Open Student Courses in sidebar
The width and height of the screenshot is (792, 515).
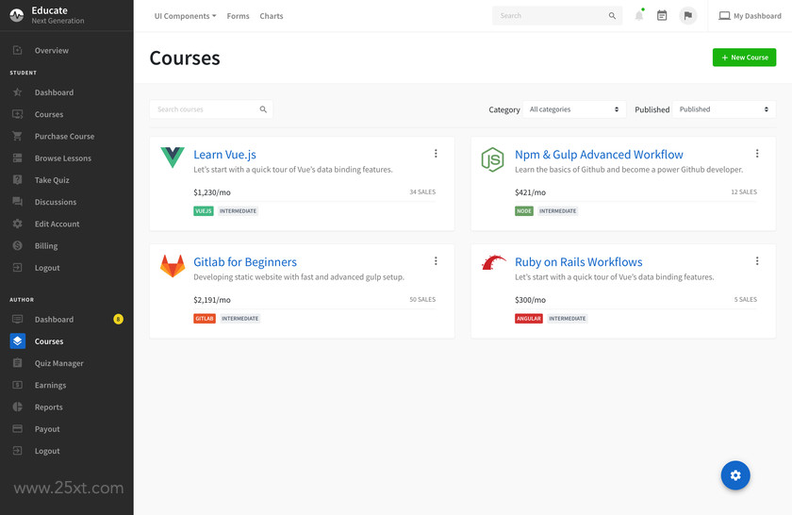[x=49, y=114]
